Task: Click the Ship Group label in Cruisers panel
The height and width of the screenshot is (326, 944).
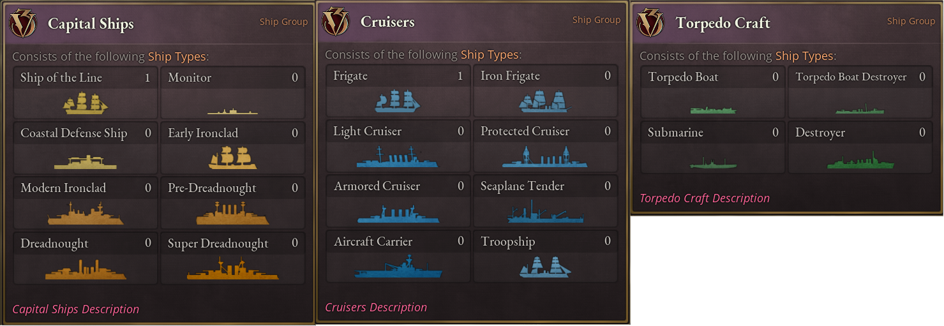Action: (x=596, y=20)
